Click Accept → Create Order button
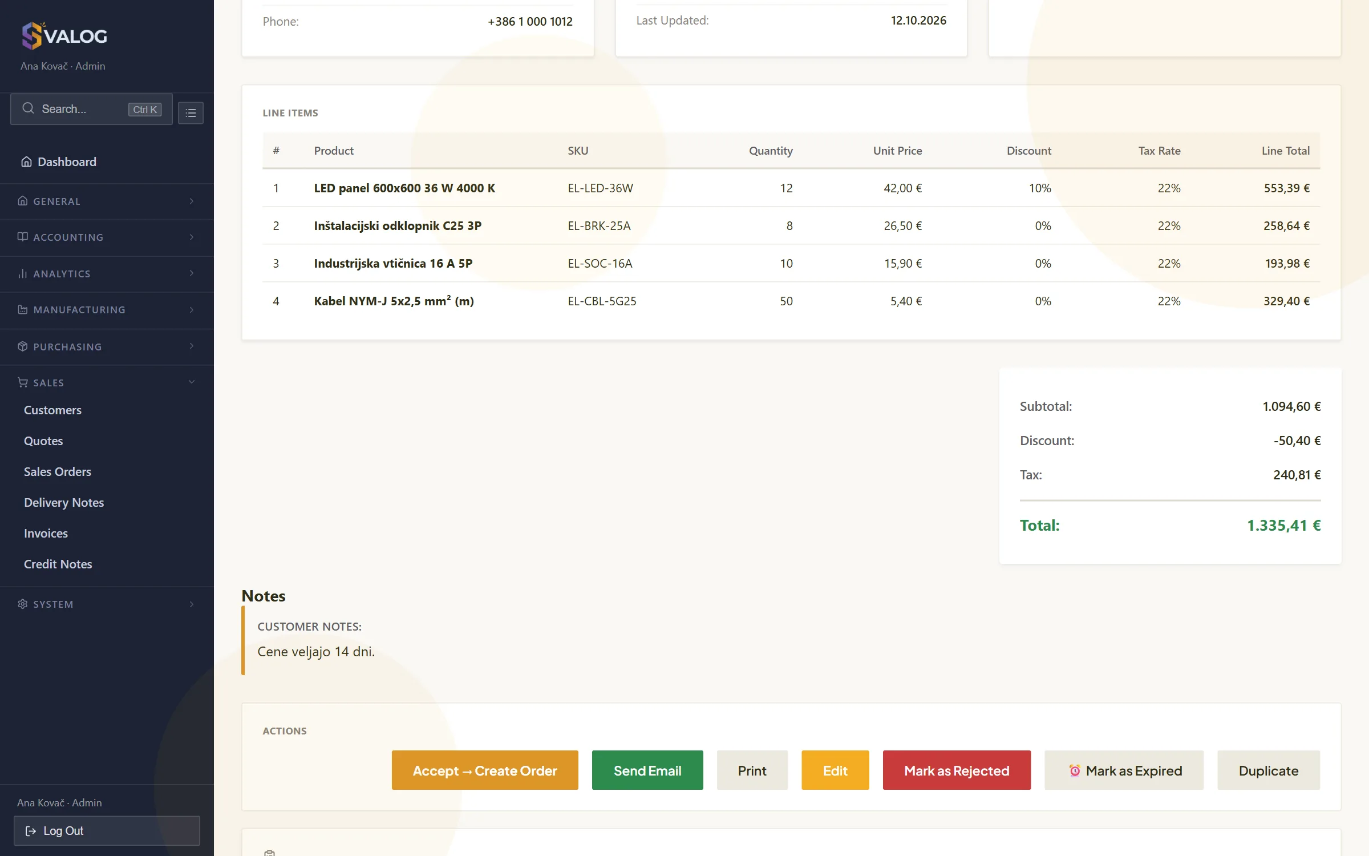 tap(485, 770)
